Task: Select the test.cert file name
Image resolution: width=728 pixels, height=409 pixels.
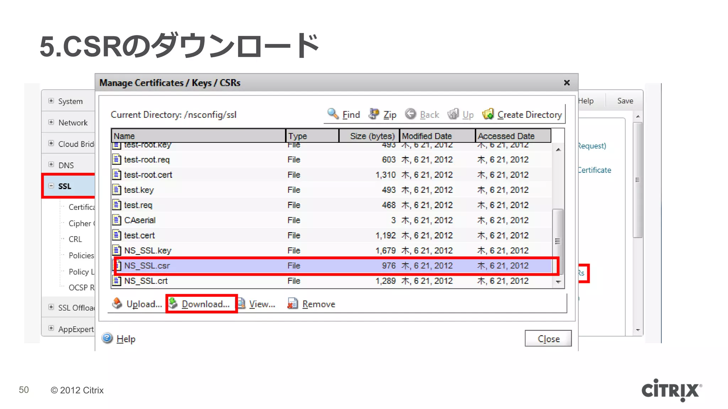Action: point(139,235)
